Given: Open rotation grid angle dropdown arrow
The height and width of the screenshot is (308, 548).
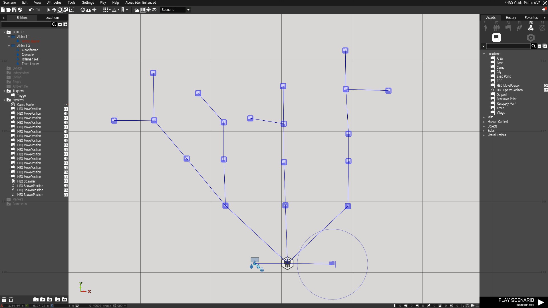Looking at the screenshot, I should 118,10.
